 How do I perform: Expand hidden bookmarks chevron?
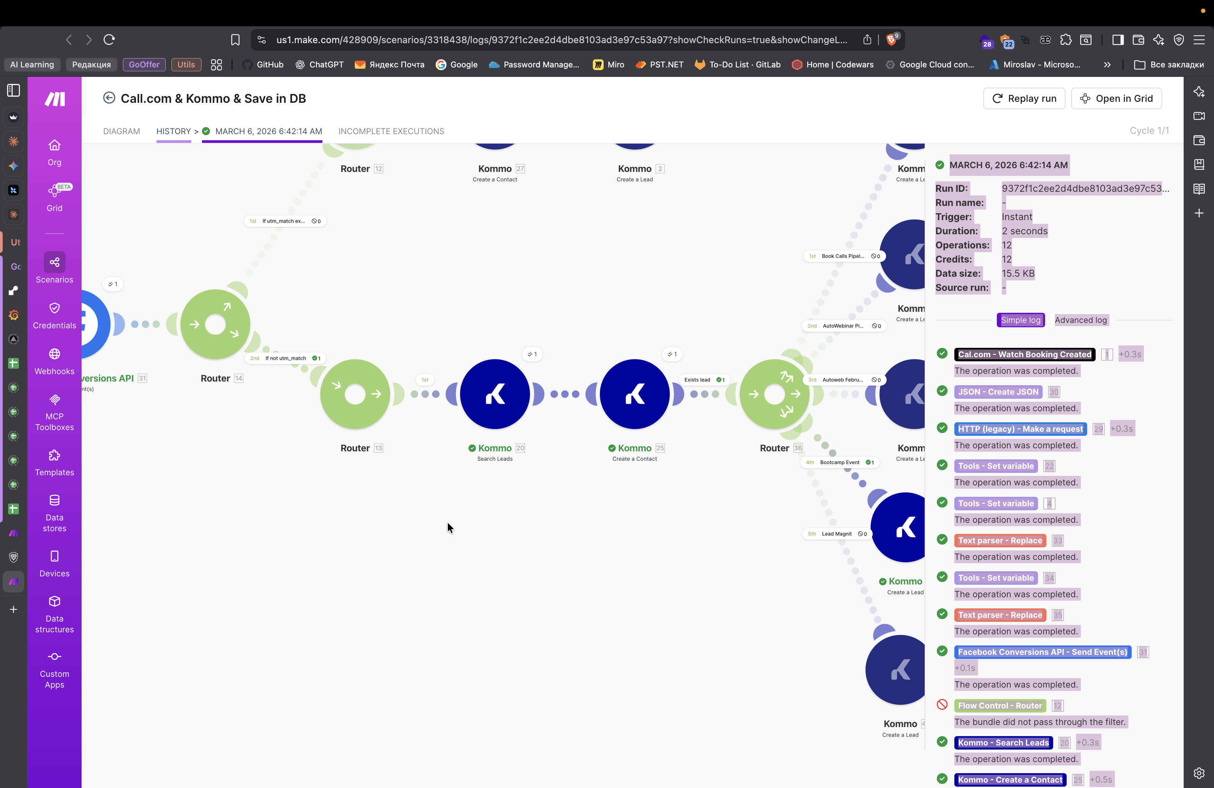tap(1107, 65)
